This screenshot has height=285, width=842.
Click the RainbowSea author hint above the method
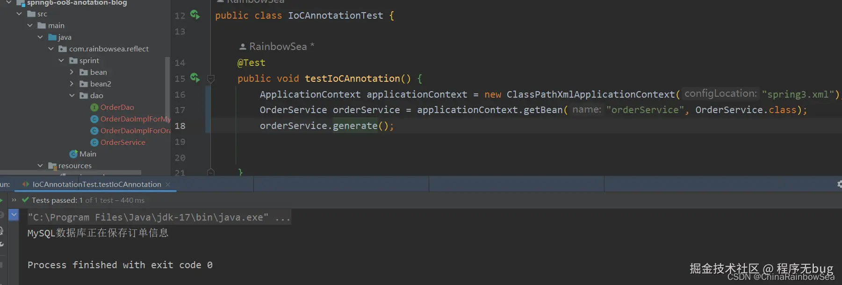click(277, 47)
